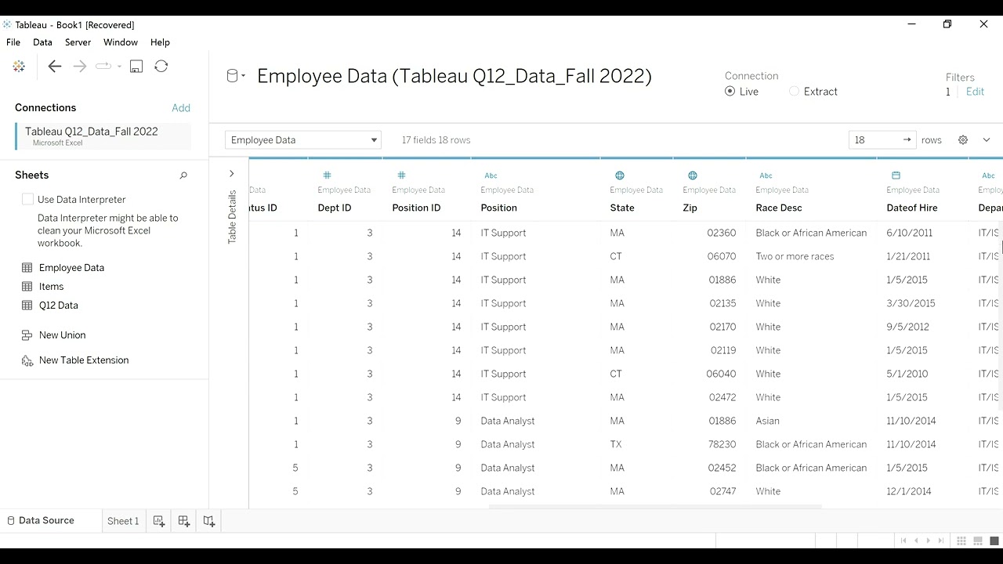Add a new story icon

[x=209, y=521]
